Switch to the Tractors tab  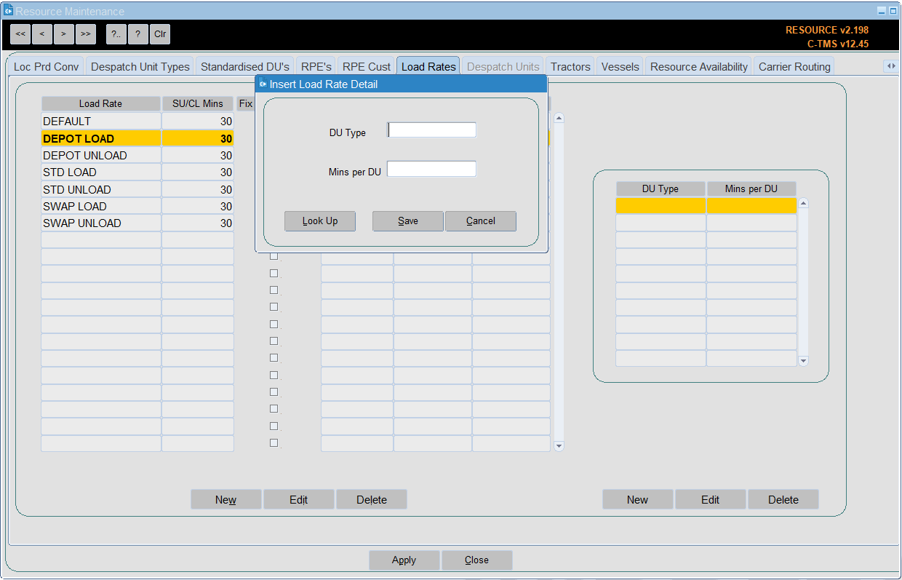coord(570,66)
